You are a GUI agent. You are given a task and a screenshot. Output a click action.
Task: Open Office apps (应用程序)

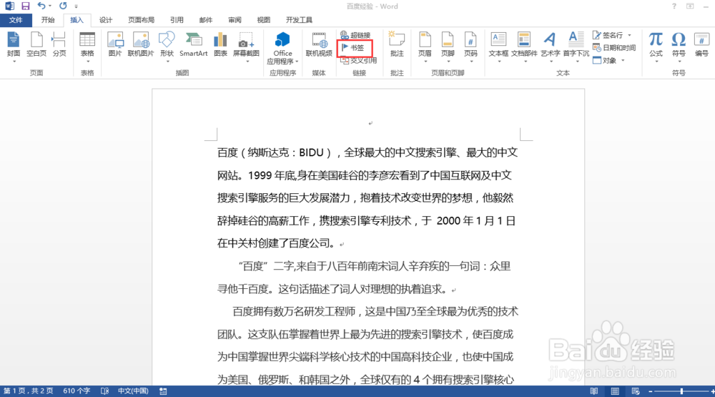point(282,48)
